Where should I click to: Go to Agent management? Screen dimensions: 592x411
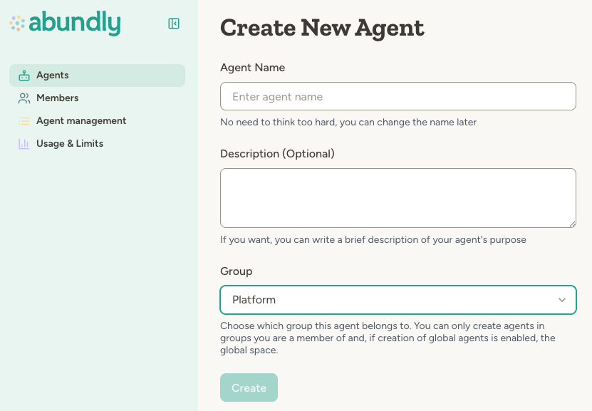[81, 120]
